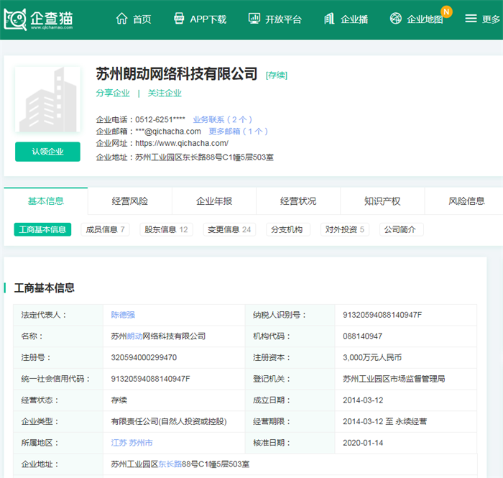Open 成员信息 7 sub-tab
Viewport: 503px width, 478px height.
105,229
